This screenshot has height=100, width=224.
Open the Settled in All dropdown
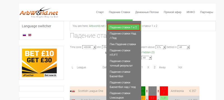pos(184,47)
